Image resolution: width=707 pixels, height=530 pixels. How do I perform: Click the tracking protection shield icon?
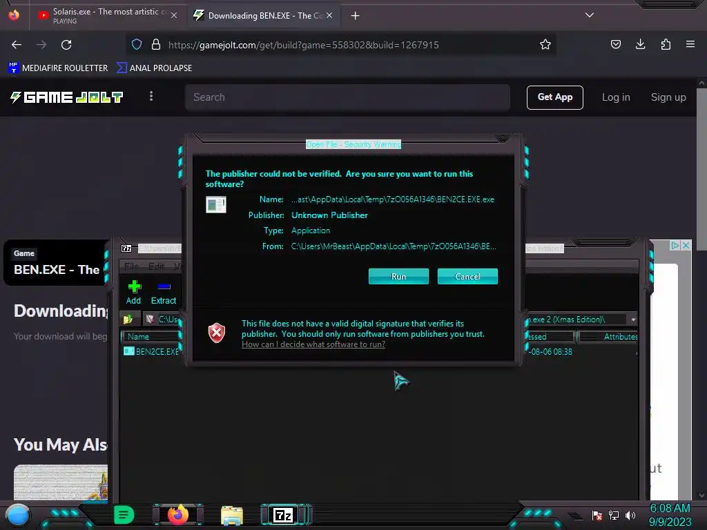137,44
